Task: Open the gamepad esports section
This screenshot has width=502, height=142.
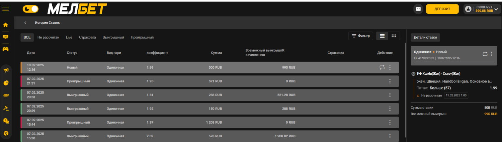Action: (x=6, y=49)
